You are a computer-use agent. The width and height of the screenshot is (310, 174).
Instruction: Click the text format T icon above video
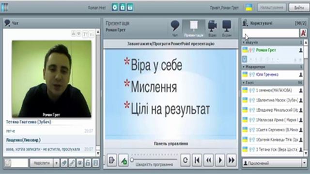(x=85, y=34)
